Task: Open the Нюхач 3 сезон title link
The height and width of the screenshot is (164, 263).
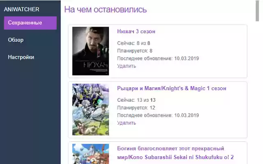Action: click(136, 31)
